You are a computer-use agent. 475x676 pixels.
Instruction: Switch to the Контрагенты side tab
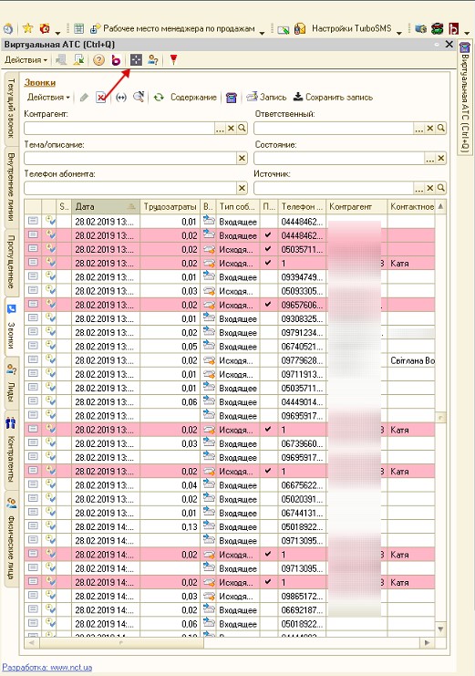(11, 450)
